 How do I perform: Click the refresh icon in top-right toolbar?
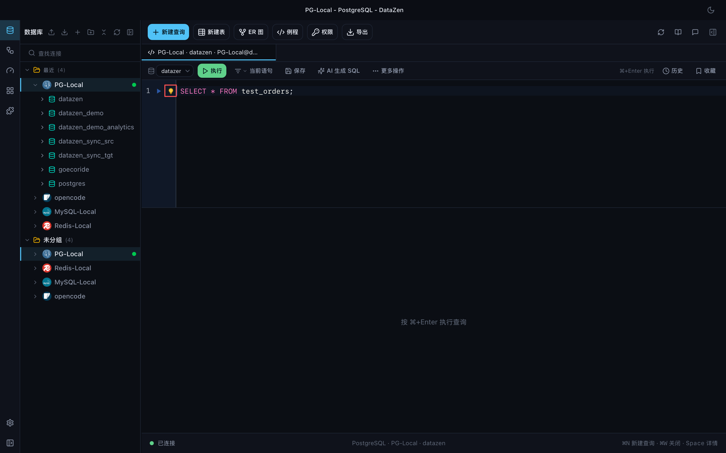[x=661, y=32]
